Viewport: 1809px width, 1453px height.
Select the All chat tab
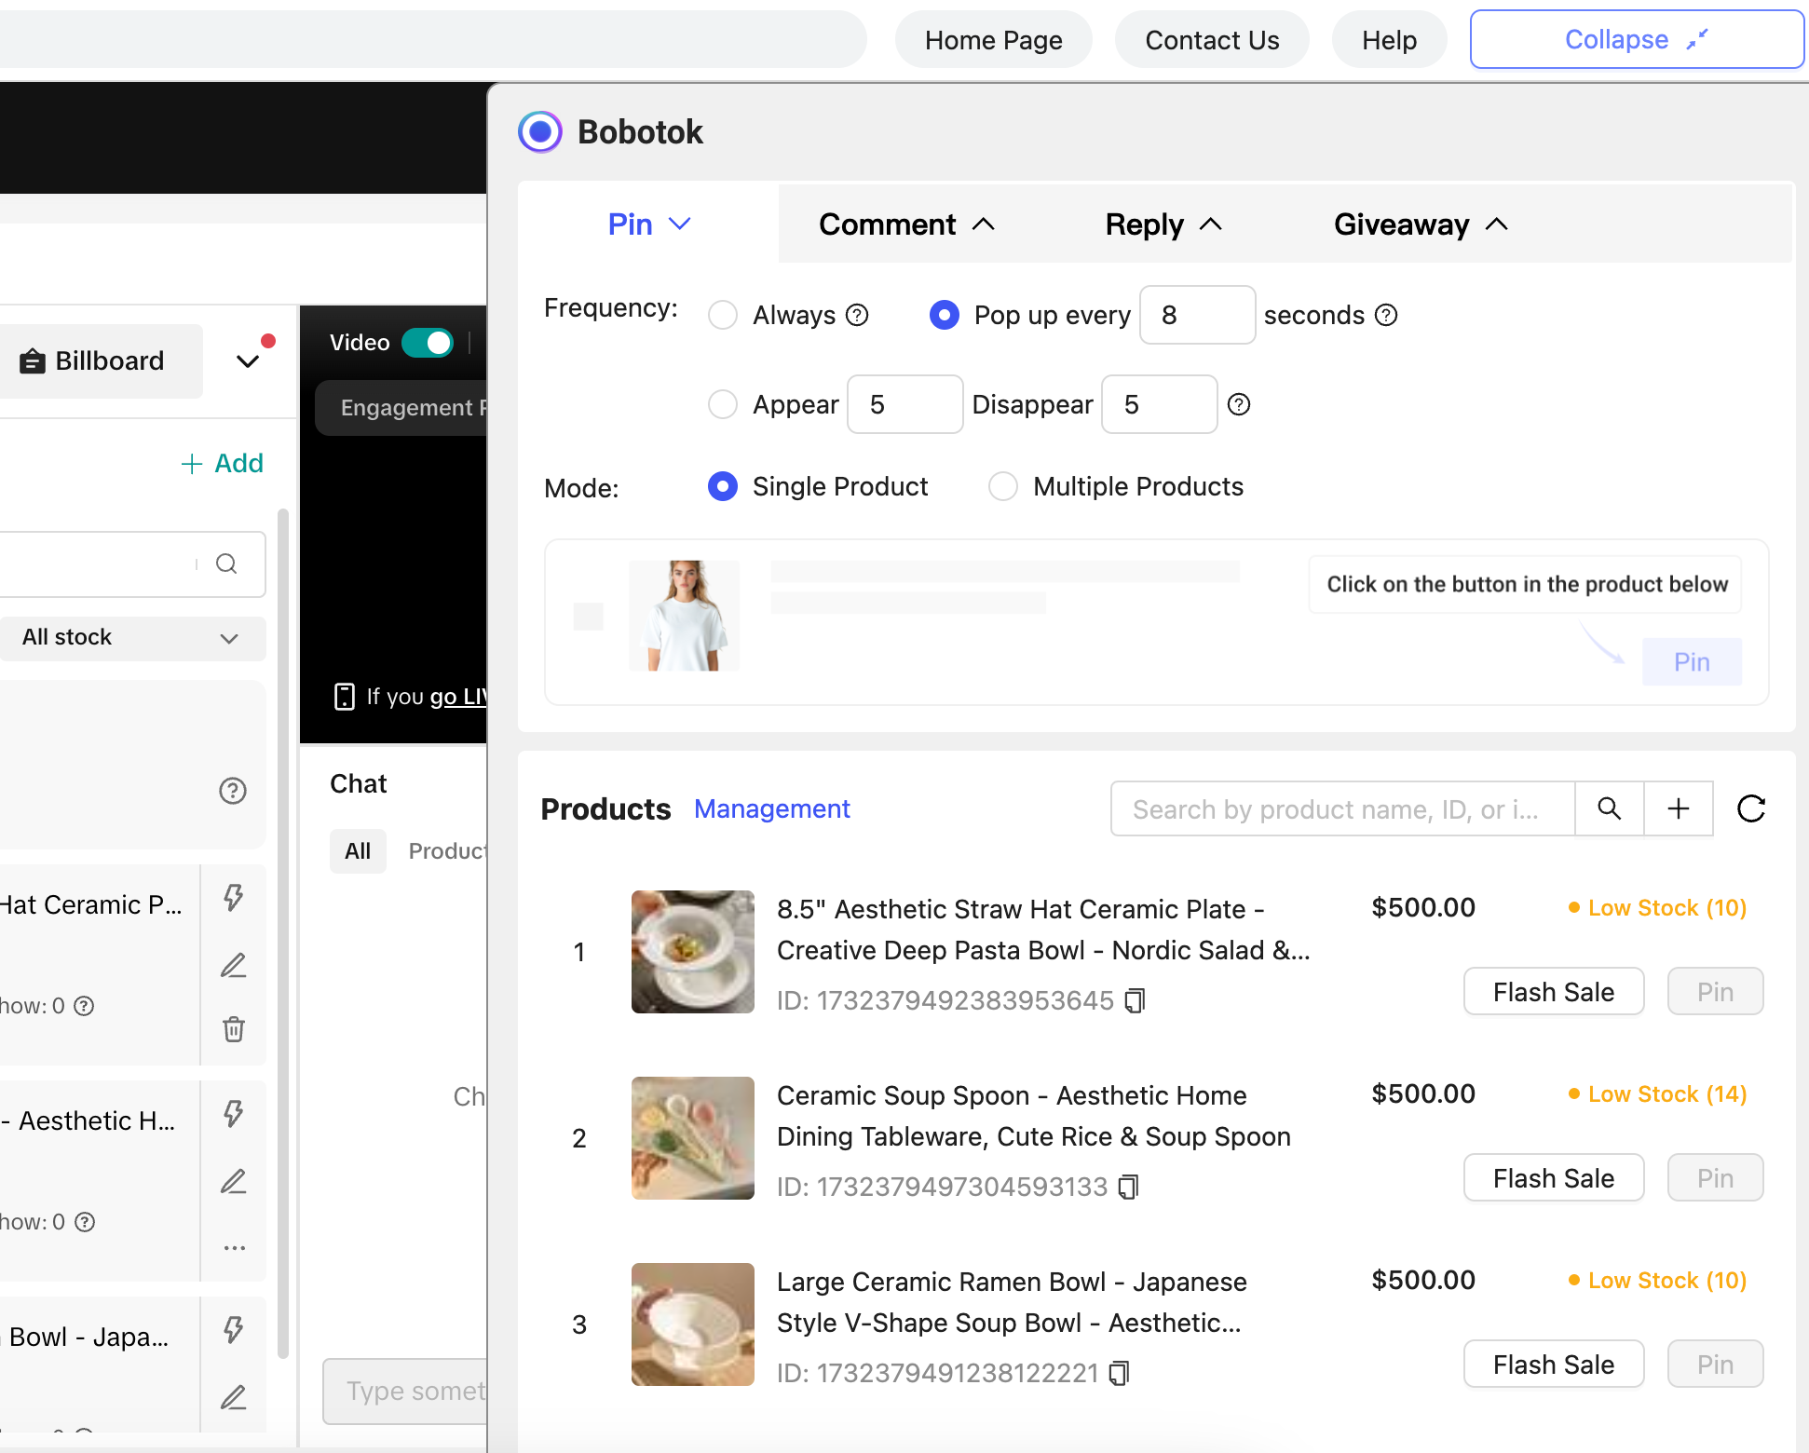pyautogui.click(x=358, y=851)
